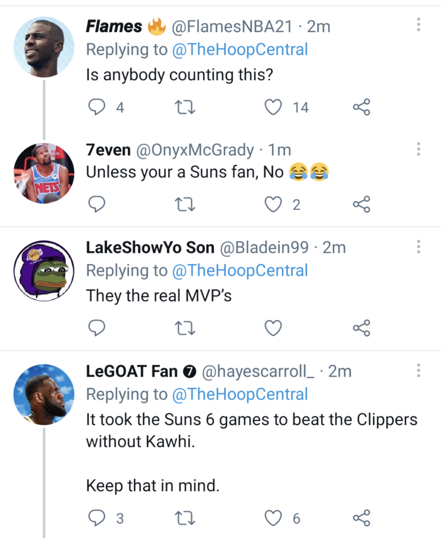Reply to the Flames tweet
441x538 pixels.
97,107
